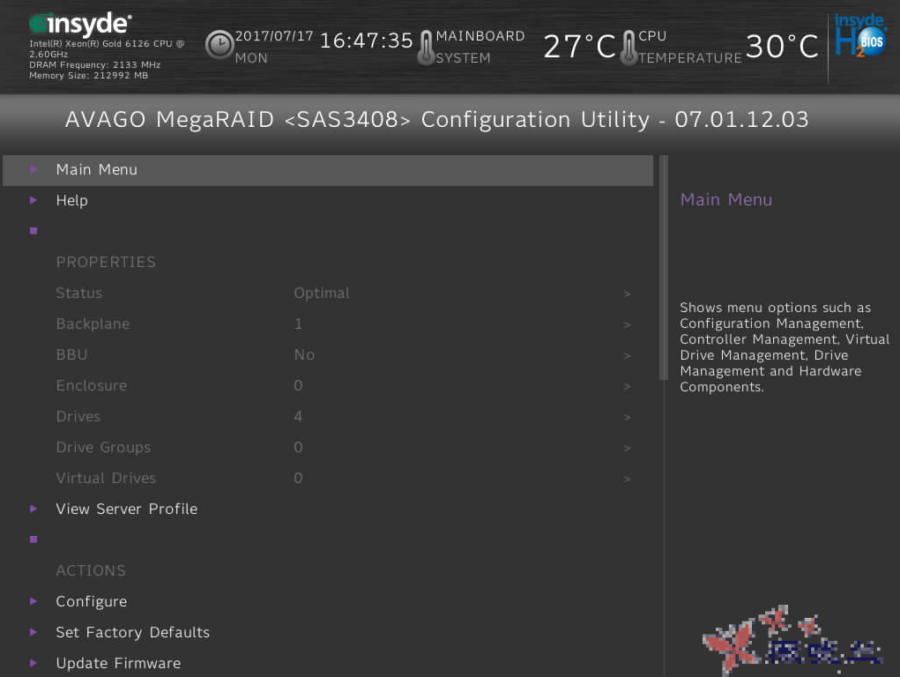Click the clock icon in the header
900x677 pixels.
219,44
